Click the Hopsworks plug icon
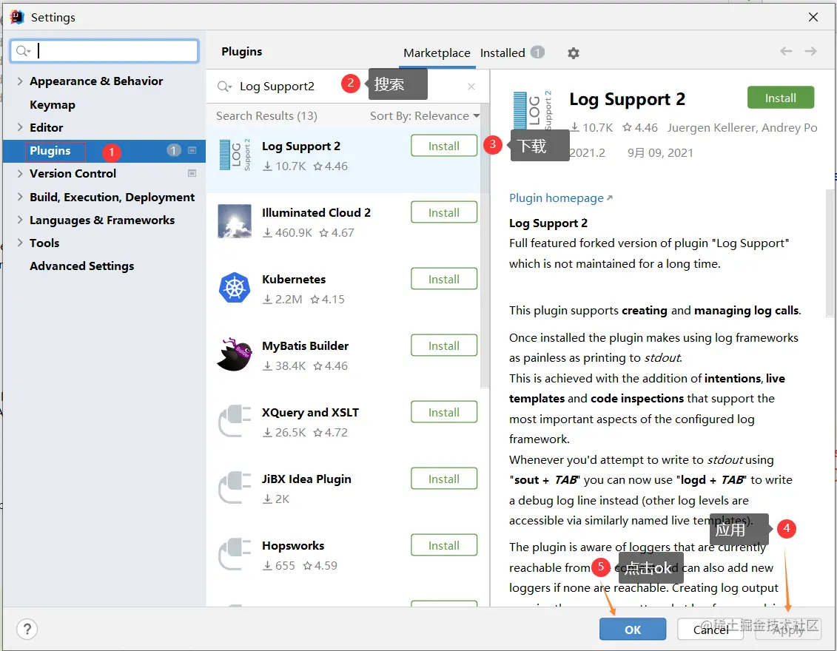 coord(235,554)
